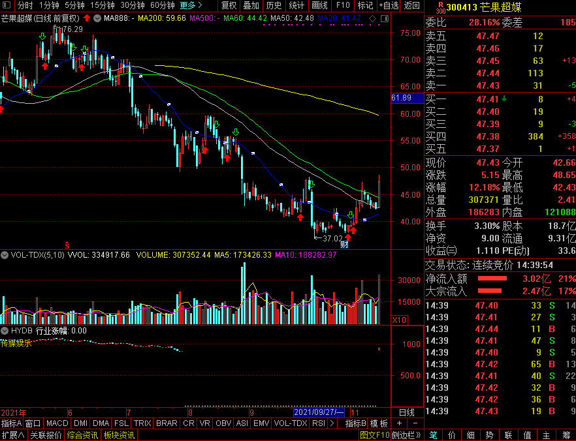
Task: Toggle the 叠加 overlay option
Action: point(251,5)
